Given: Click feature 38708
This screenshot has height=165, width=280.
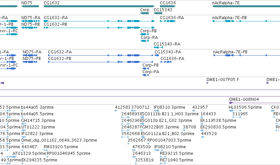Looking at the screenshot, I should click(190, 127).
